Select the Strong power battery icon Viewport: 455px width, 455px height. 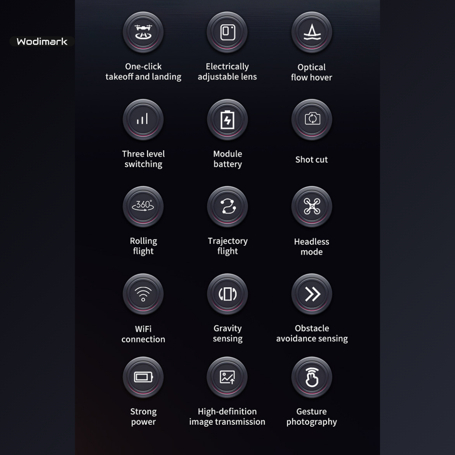[x=143, y=377]
